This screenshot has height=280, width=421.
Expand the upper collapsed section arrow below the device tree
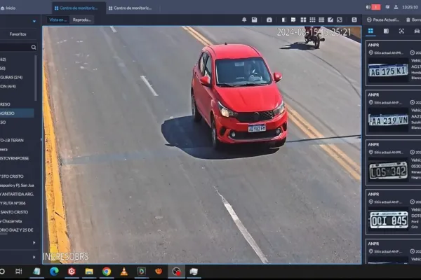tap(34, 242)
